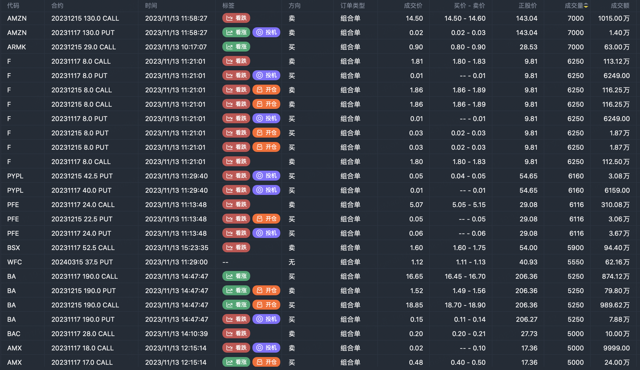
Task: Open contract 20240315 37.5 PUT
Action: pyautogui.click(x=82, y=262)
